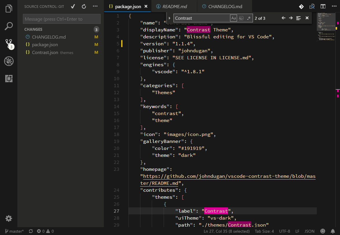Open the Extensions view in activity bar
The image size is (340, 235).
9,78
